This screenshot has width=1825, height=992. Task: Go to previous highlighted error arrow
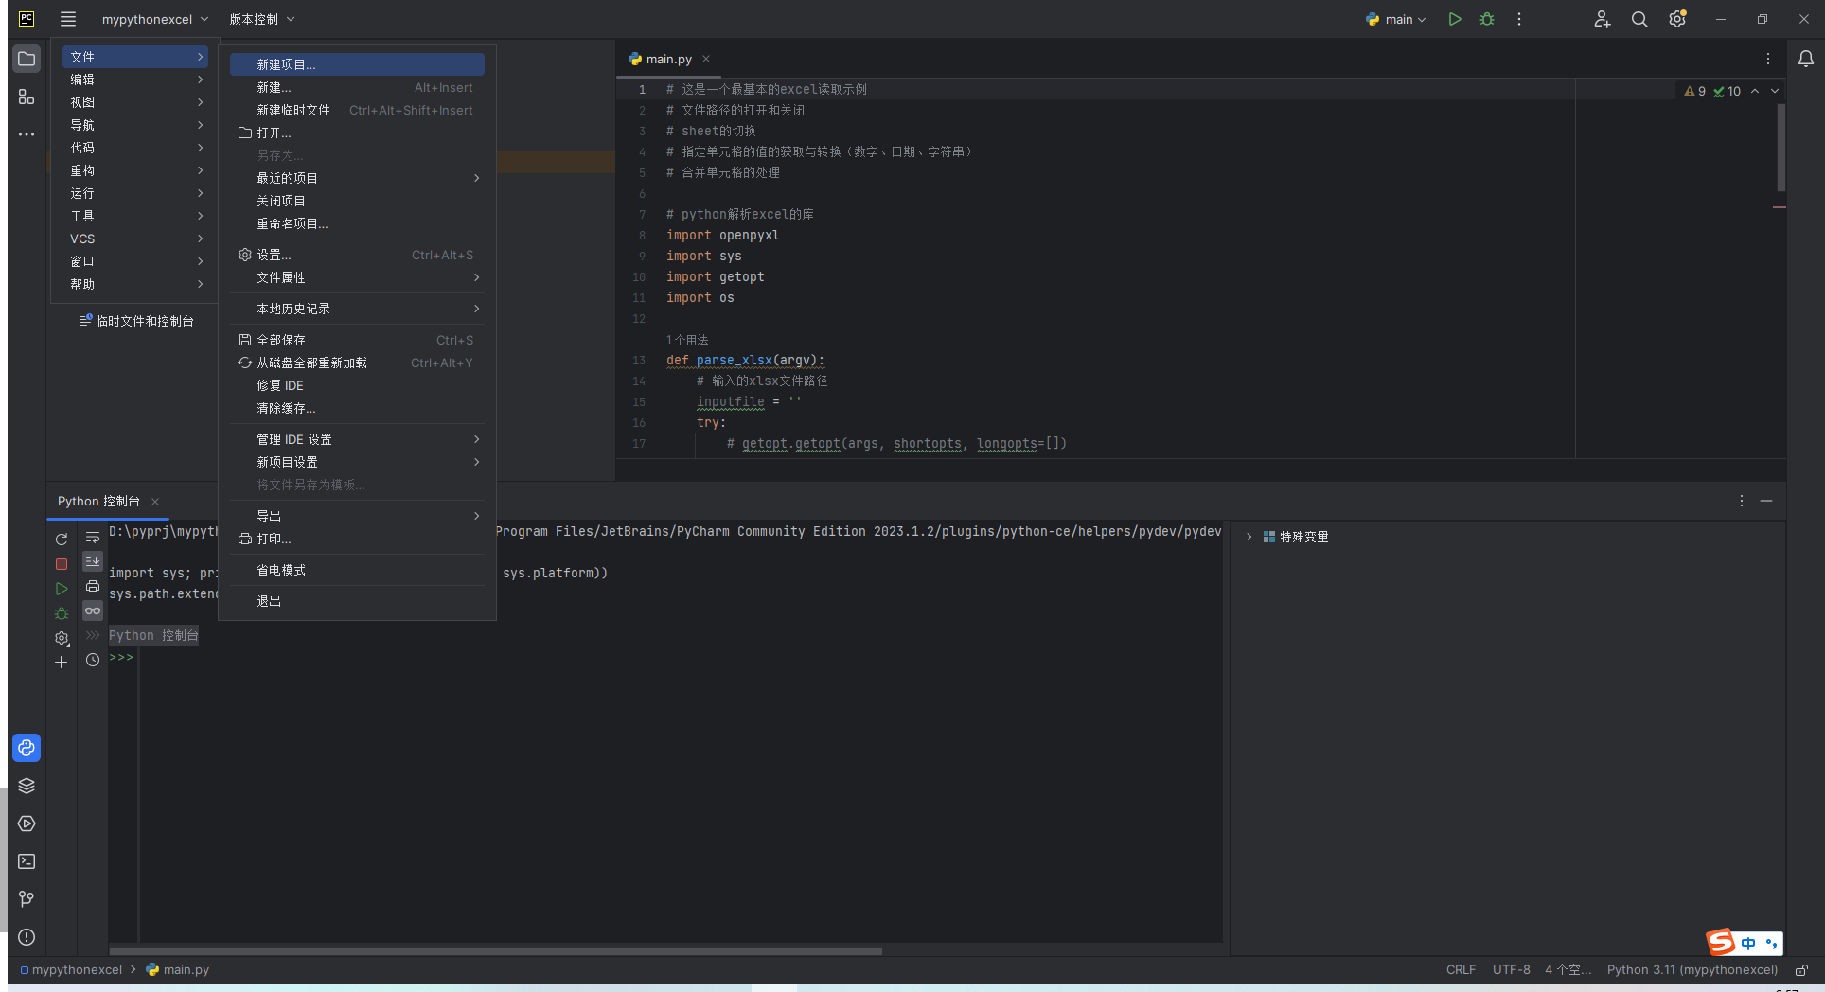pyautogui.click(x=1755, y=91)
